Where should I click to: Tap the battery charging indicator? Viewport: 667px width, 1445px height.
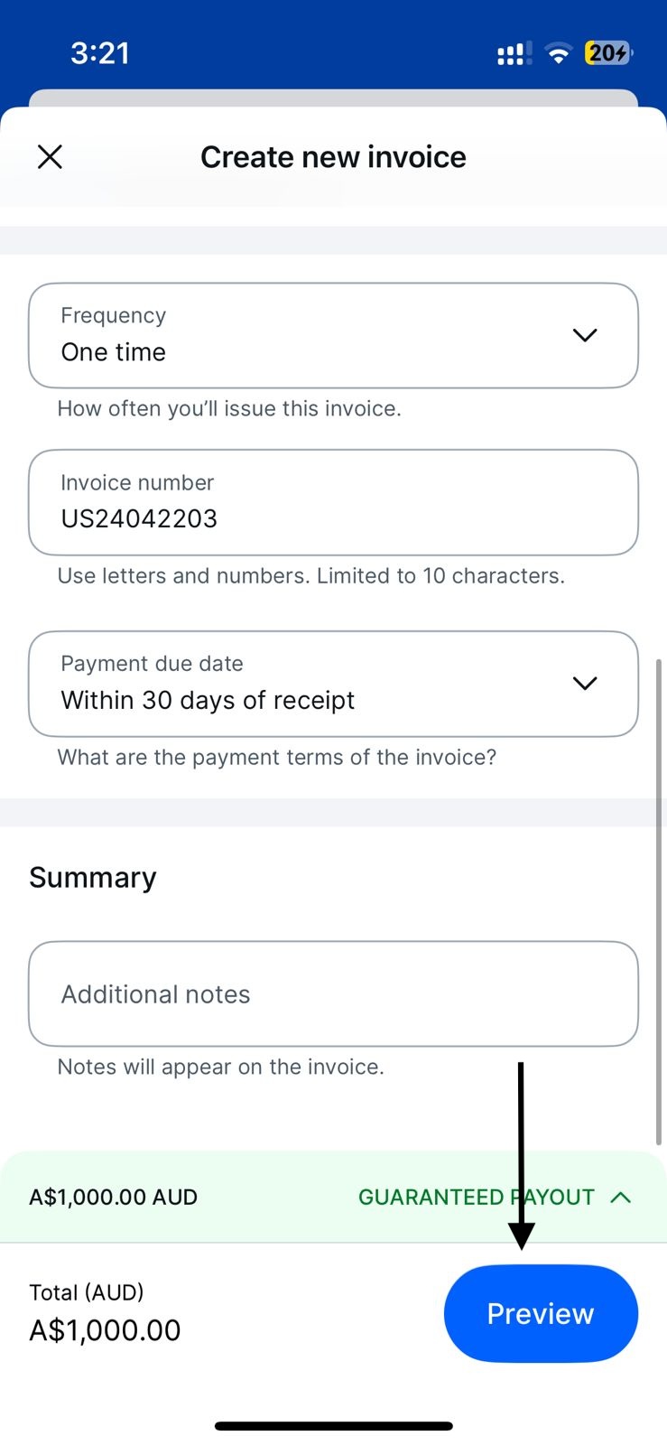tap(608, 53)
